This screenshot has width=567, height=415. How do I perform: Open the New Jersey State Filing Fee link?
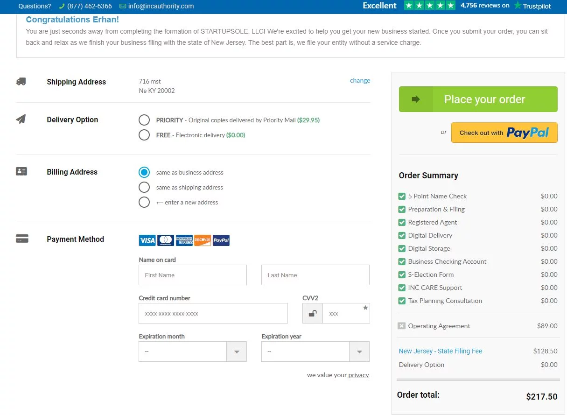[440, 351]
